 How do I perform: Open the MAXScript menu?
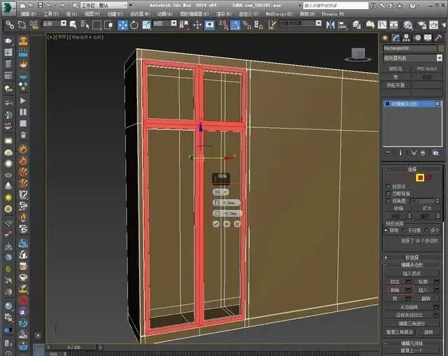tap(279, 14)
